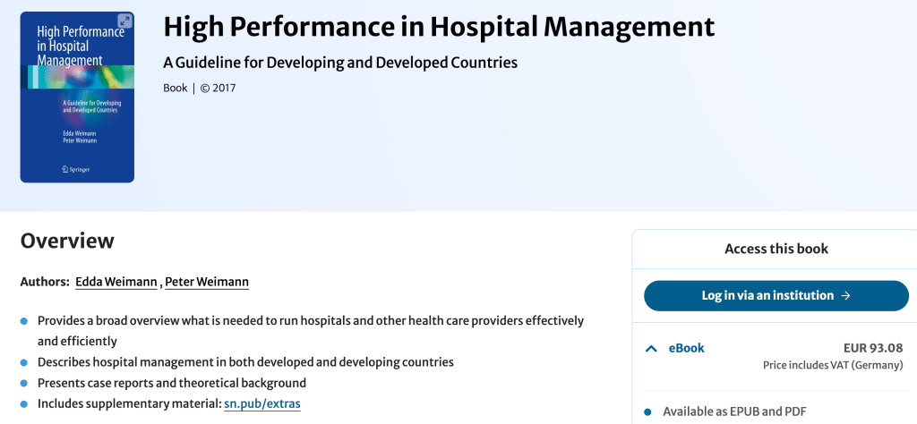Open Peter Weimann's author link

tap(207, 282)
